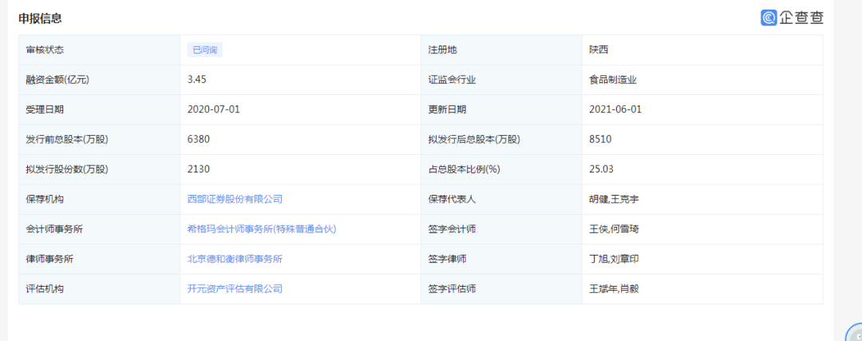The width and height of the screenshot is (862, 341).
Task: Click the 陕西 registration place value
Action: [598, 50]
